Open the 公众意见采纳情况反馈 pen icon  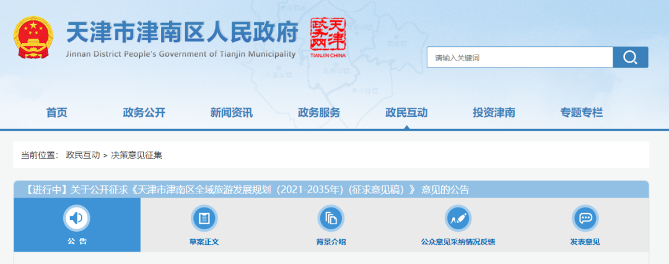coord(458,219)
